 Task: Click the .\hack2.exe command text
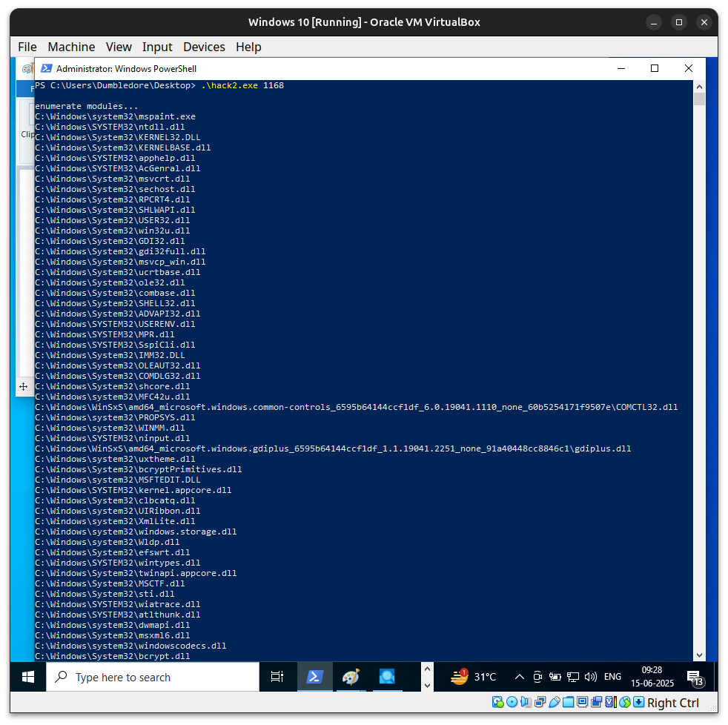point(229,85)
